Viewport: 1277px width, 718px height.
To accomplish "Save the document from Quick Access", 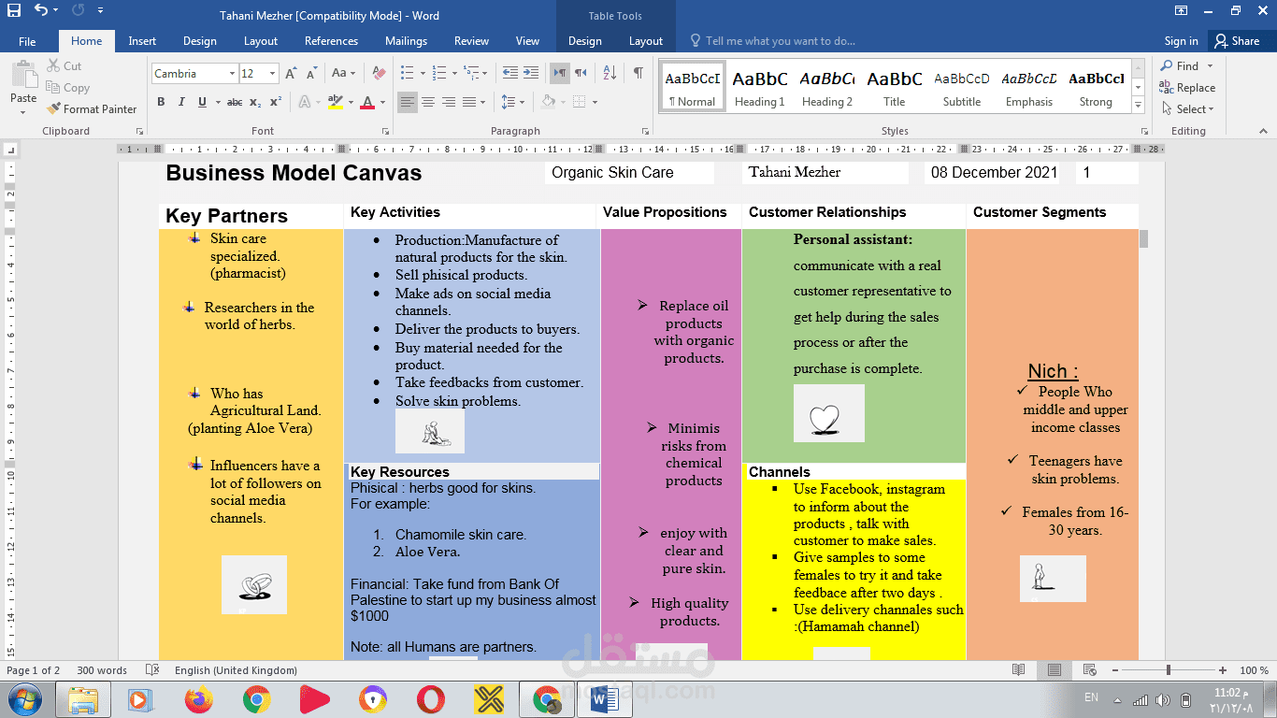I will pyautogui.click(x=14, y=11).
